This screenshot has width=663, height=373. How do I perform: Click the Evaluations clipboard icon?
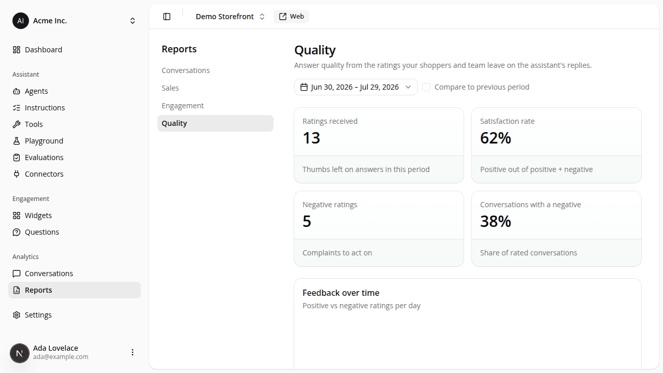click(x=17, y=157)
